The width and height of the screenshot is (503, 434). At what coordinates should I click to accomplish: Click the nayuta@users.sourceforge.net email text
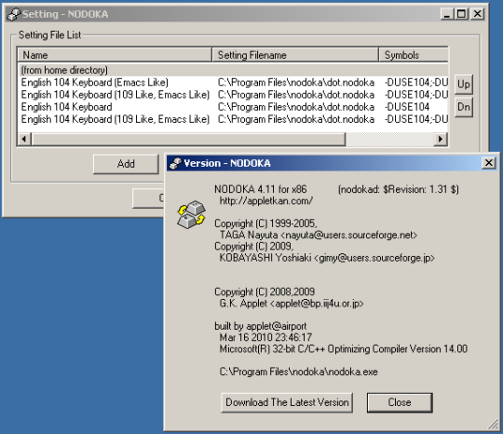coord(349,235)
